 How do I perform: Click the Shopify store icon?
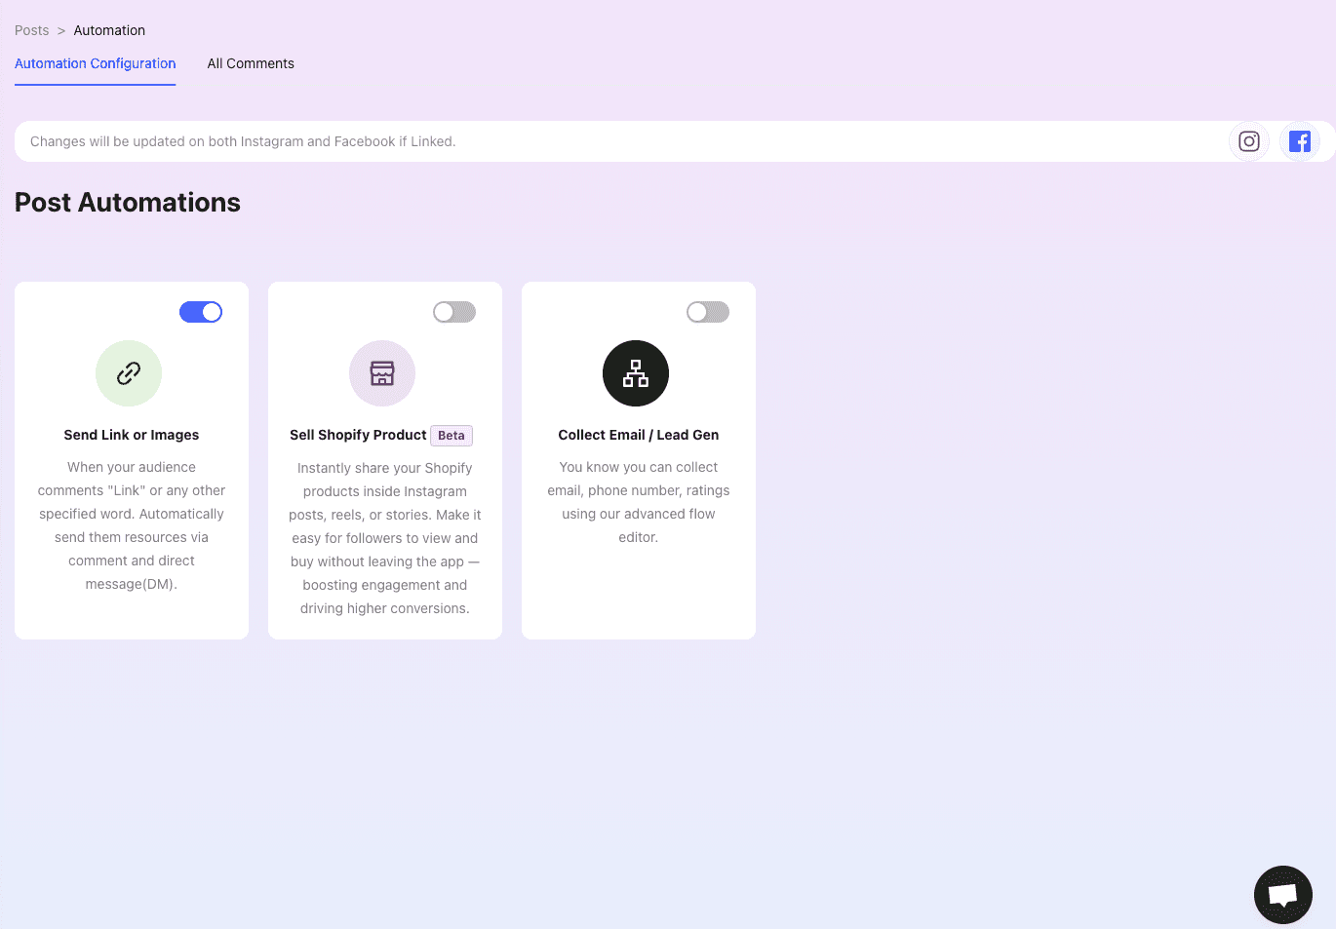coord(381,373)
